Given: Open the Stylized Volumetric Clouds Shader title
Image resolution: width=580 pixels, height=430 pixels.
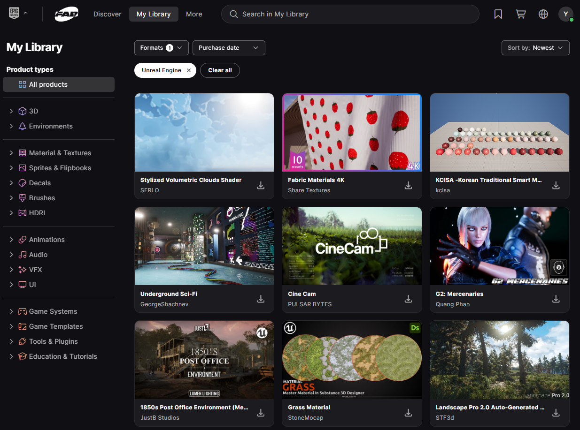Looking at the screenshot, I should (191, 180).
